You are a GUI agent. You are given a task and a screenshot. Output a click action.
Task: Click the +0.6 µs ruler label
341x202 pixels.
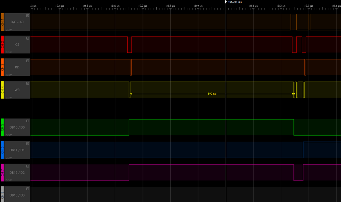click(x=115, y=6)
